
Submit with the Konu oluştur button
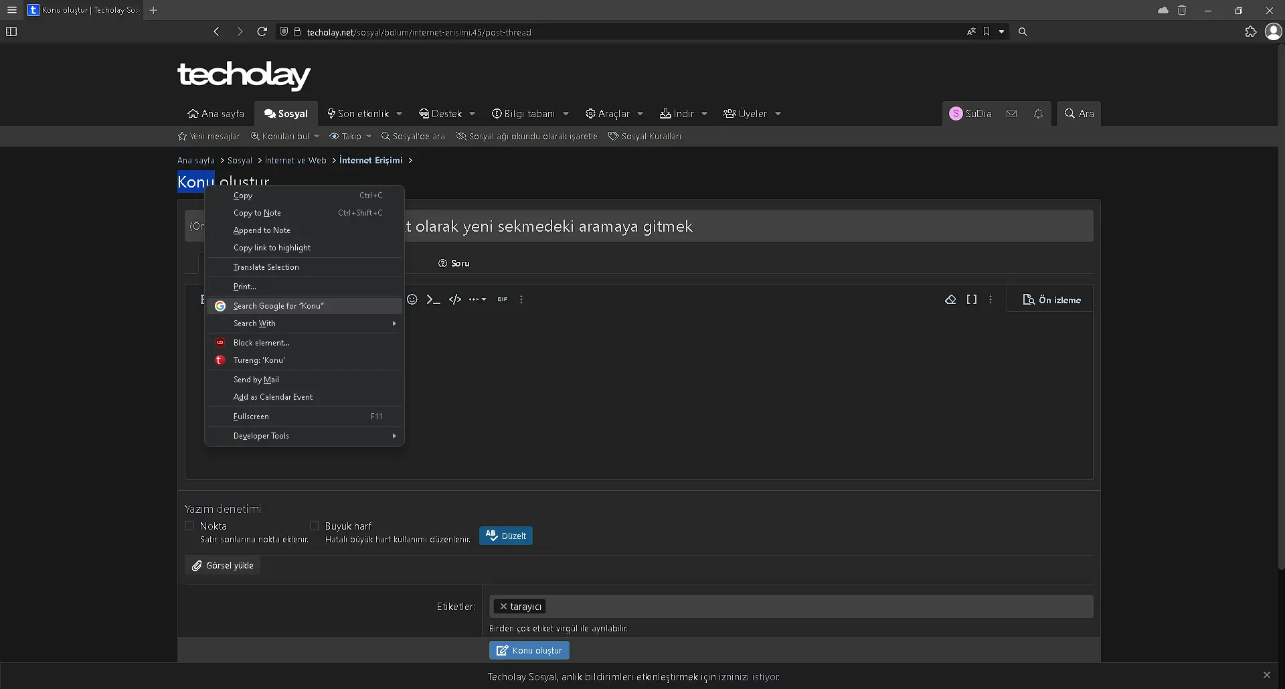point(529,650)
